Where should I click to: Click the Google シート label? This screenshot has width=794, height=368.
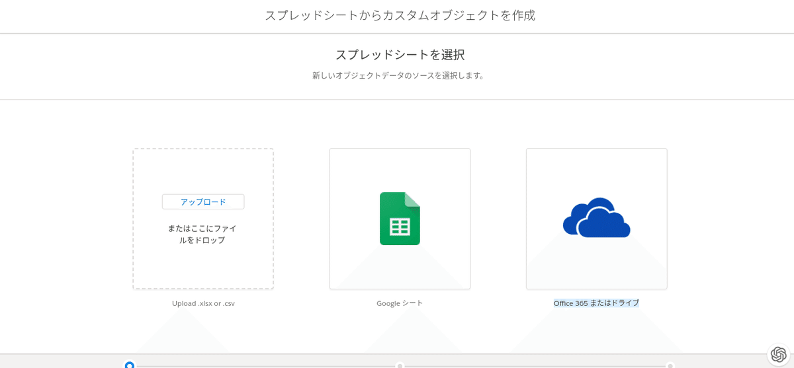[400, 303]
